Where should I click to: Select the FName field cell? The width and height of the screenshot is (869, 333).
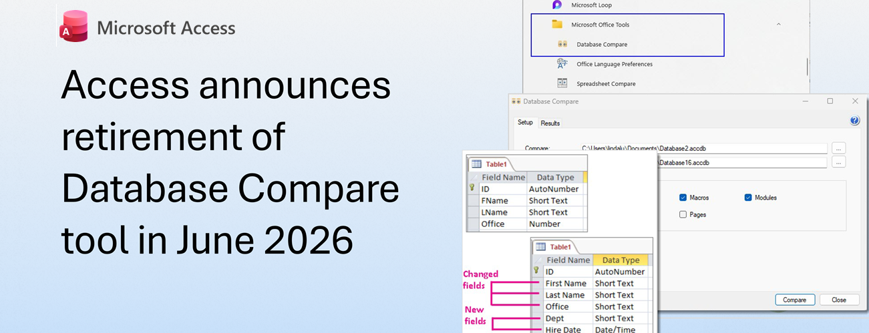click(x=502, y=201)
